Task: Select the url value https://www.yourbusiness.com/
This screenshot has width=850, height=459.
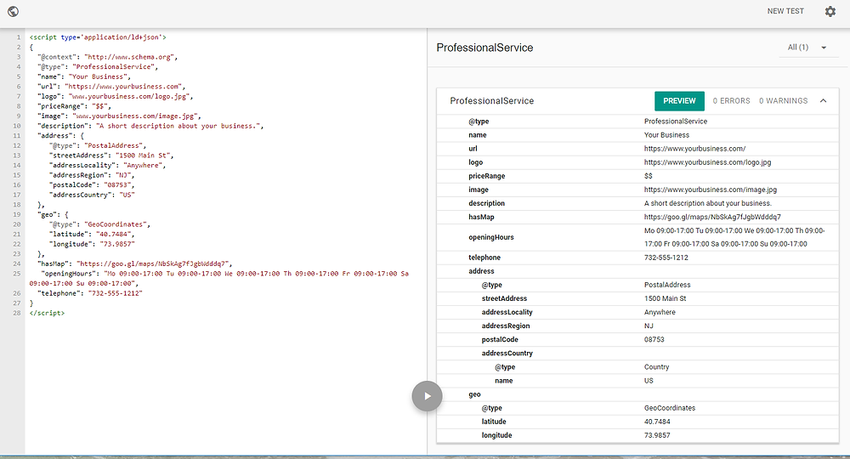Action: click(694, 149)
